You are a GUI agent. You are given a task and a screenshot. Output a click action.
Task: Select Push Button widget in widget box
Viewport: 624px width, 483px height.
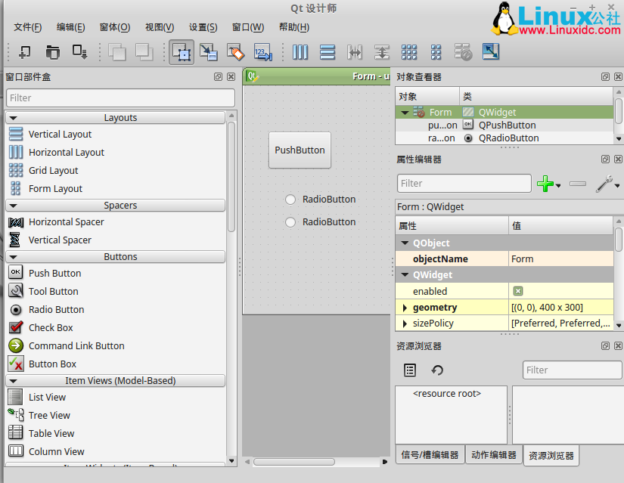coord(55,274)
